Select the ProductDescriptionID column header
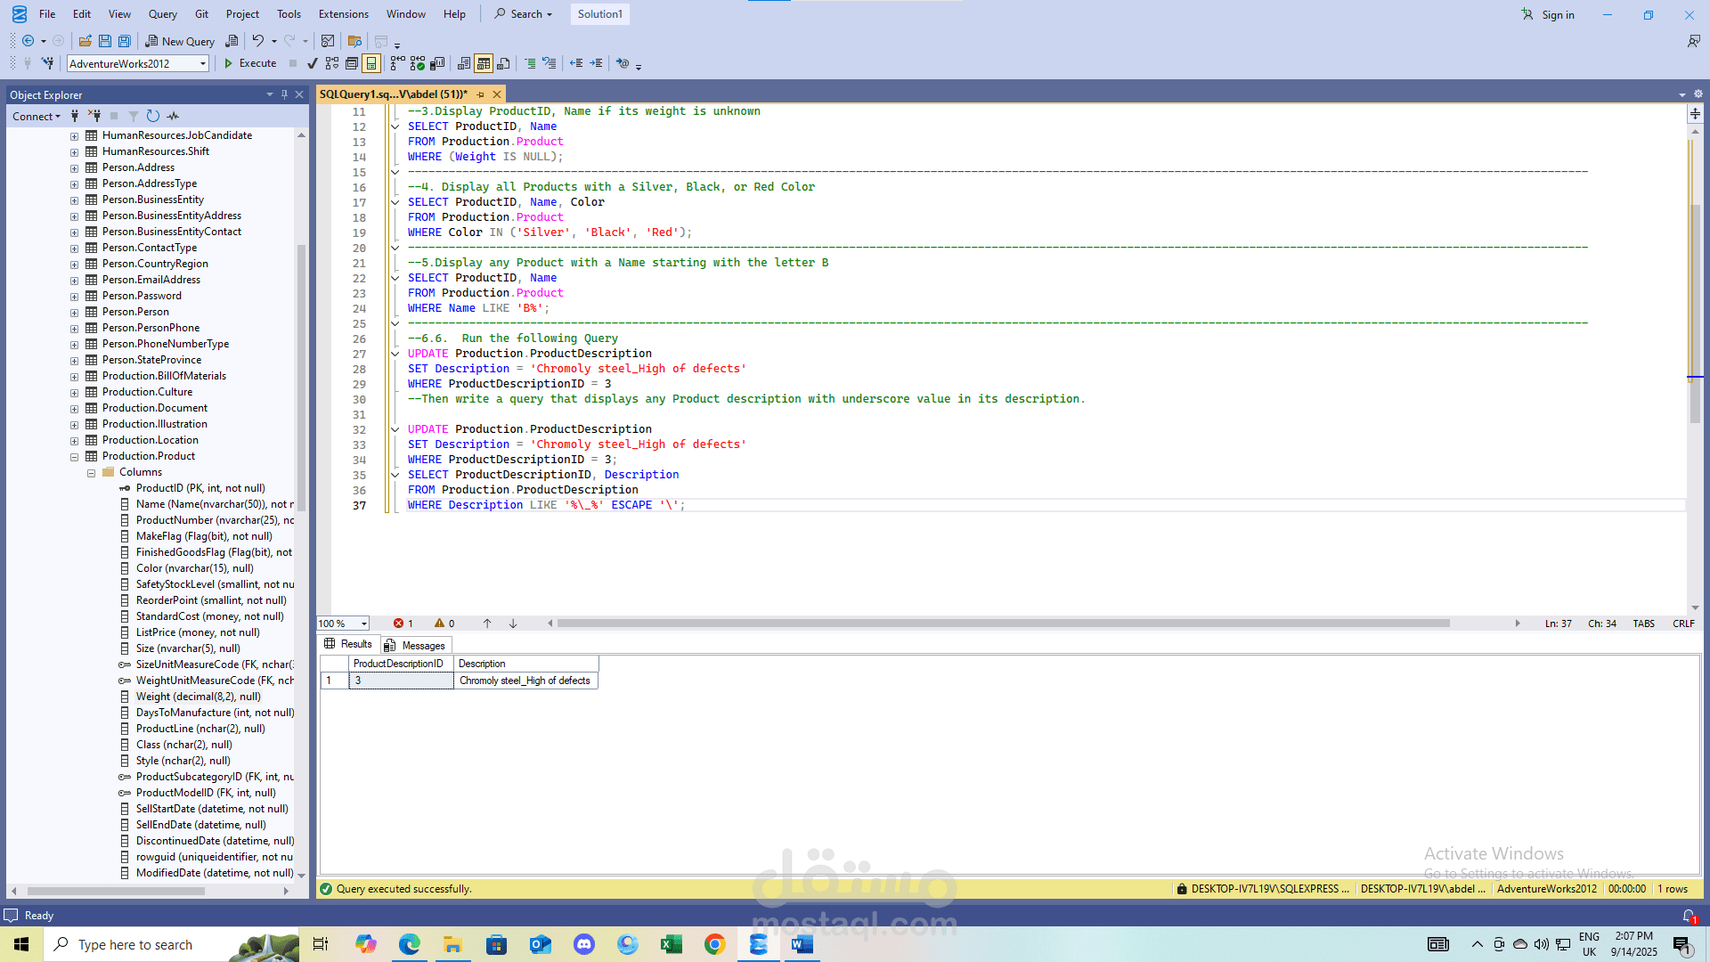This screenshot has height=962, width=1710. (400, 664)
